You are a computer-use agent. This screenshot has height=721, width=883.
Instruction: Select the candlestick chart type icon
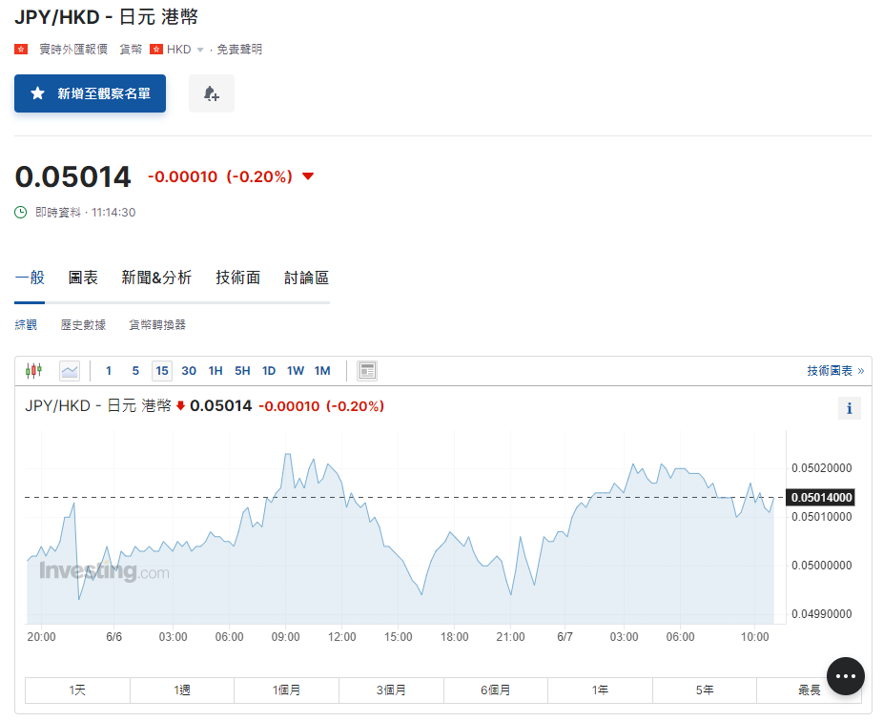click(34, 370)
